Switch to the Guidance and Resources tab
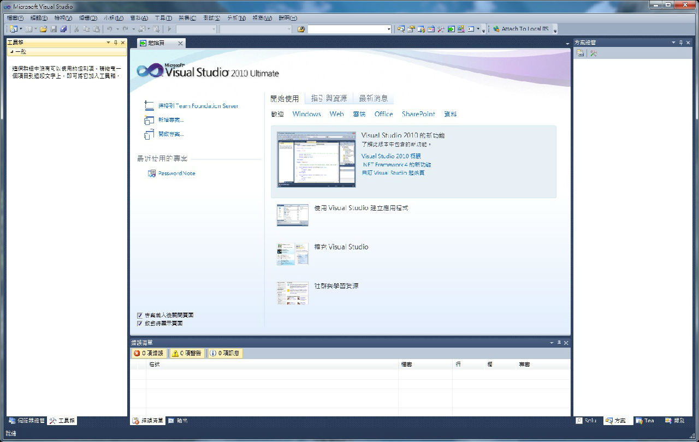 click(329, 98)
